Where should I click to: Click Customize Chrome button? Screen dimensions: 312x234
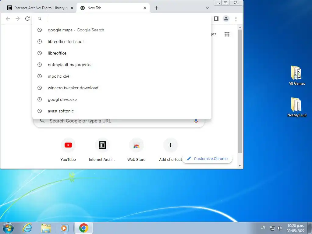[x=207, y=158]
